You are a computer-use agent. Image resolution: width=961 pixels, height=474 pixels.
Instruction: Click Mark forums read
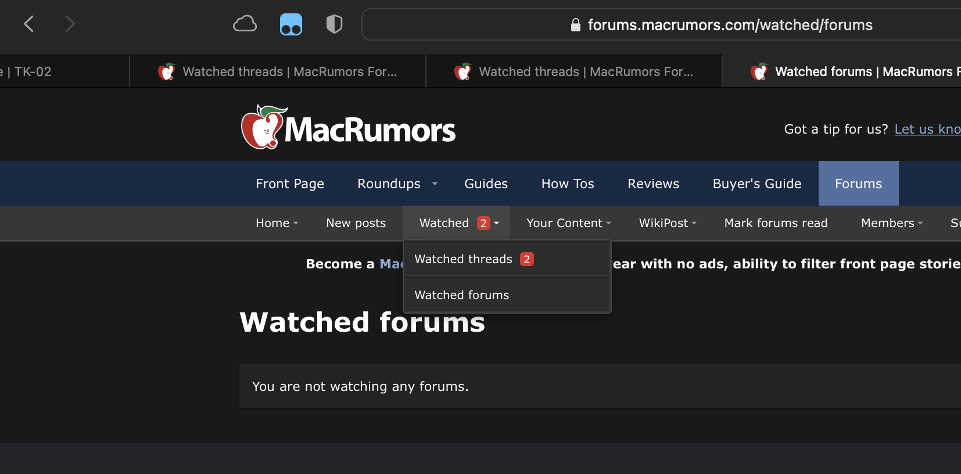point(776,223)
